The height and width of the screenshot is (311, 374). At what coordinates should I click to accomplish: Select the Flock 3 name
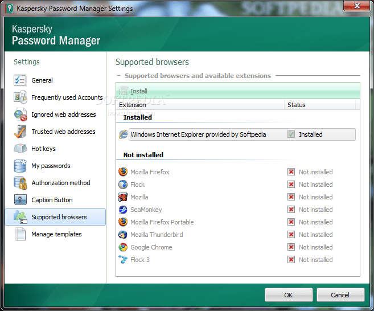tap(140, 260)
